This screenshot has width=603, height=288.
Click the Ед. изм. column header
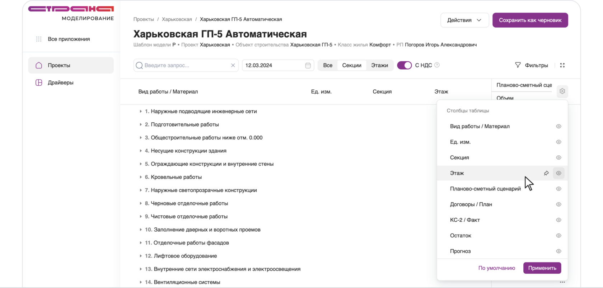[x=321, y=92]
